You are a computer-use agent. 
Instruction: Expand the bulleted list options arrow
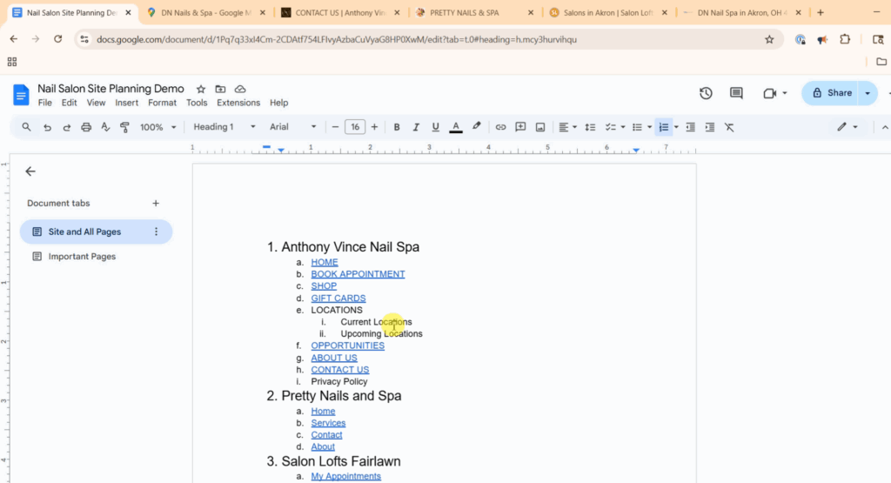[x=649, y=127]
